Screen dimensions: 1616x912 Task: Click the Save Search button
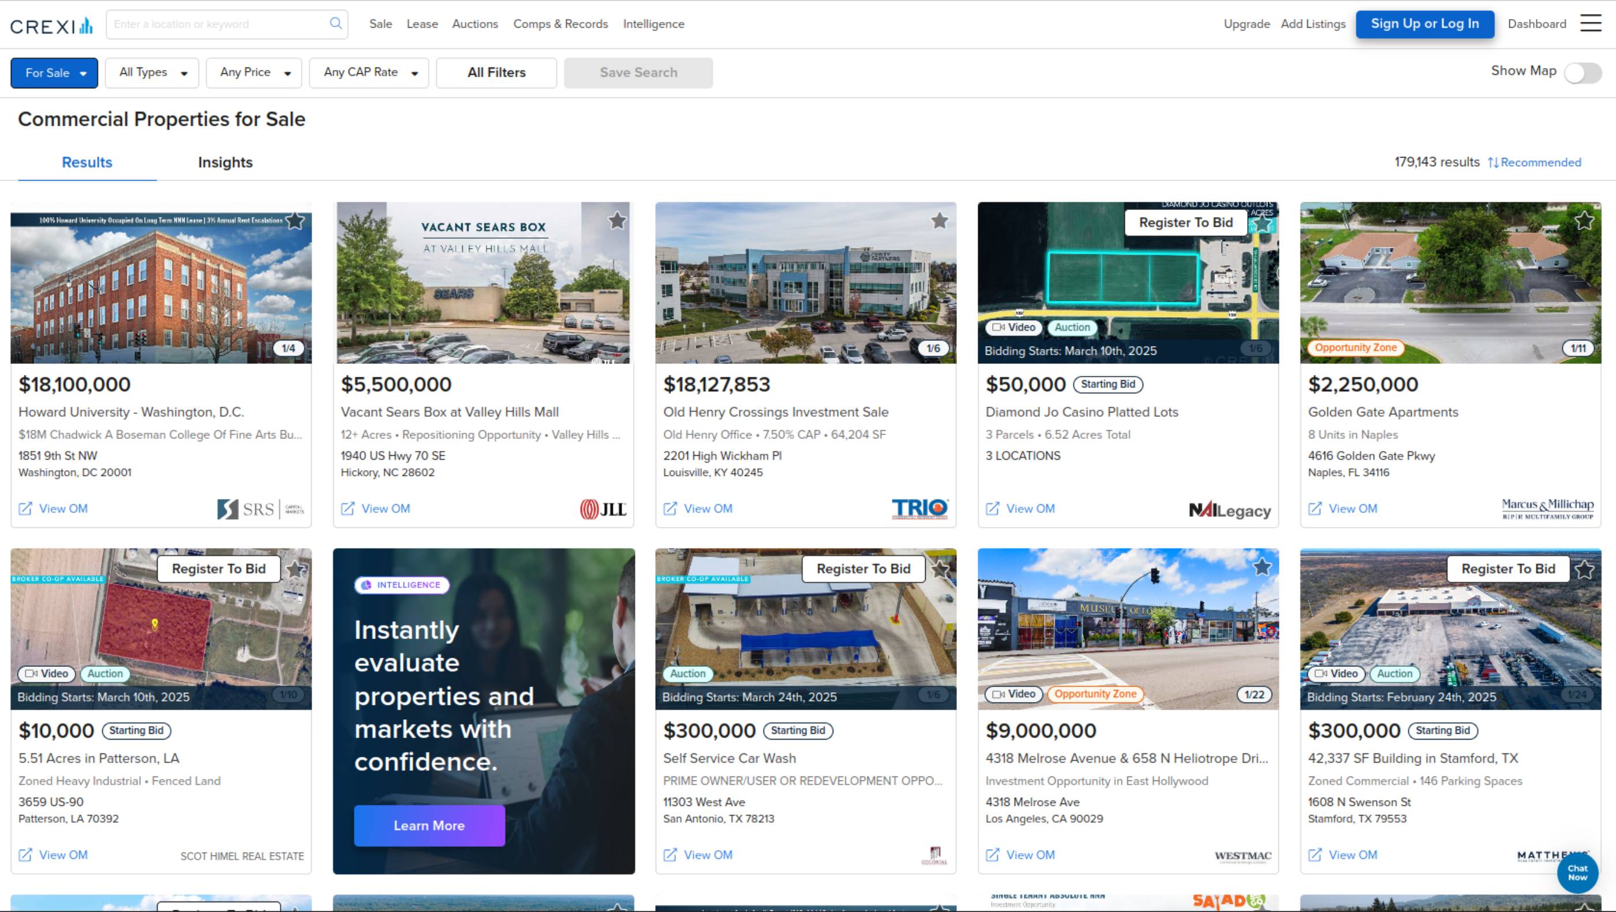point(638,73)
